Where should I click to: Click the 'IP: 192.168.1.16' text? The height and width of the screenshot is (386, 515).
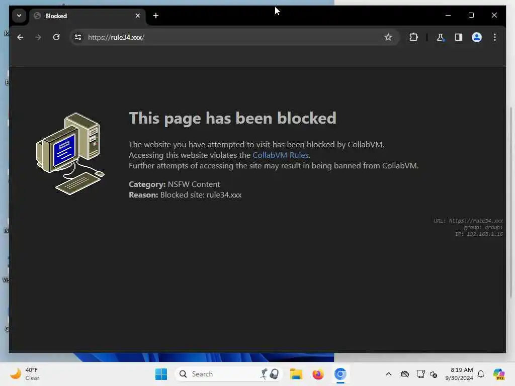[479, 234]
